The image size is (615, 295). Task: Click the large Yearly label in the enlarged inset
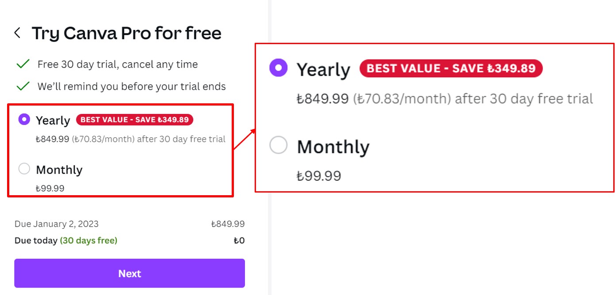(x=323, y=70)
